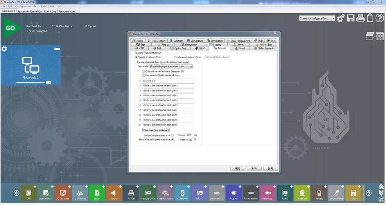
Task: Select Standard Network Test radio button
Action: coord(136,57)
